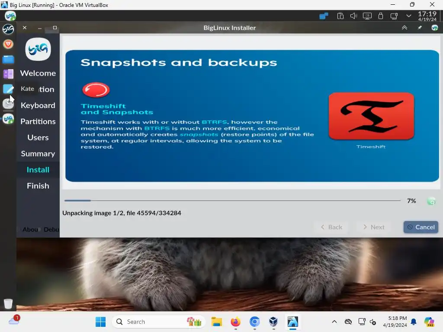
Task: Click the 7% progress value
Action: coord(411,201)
